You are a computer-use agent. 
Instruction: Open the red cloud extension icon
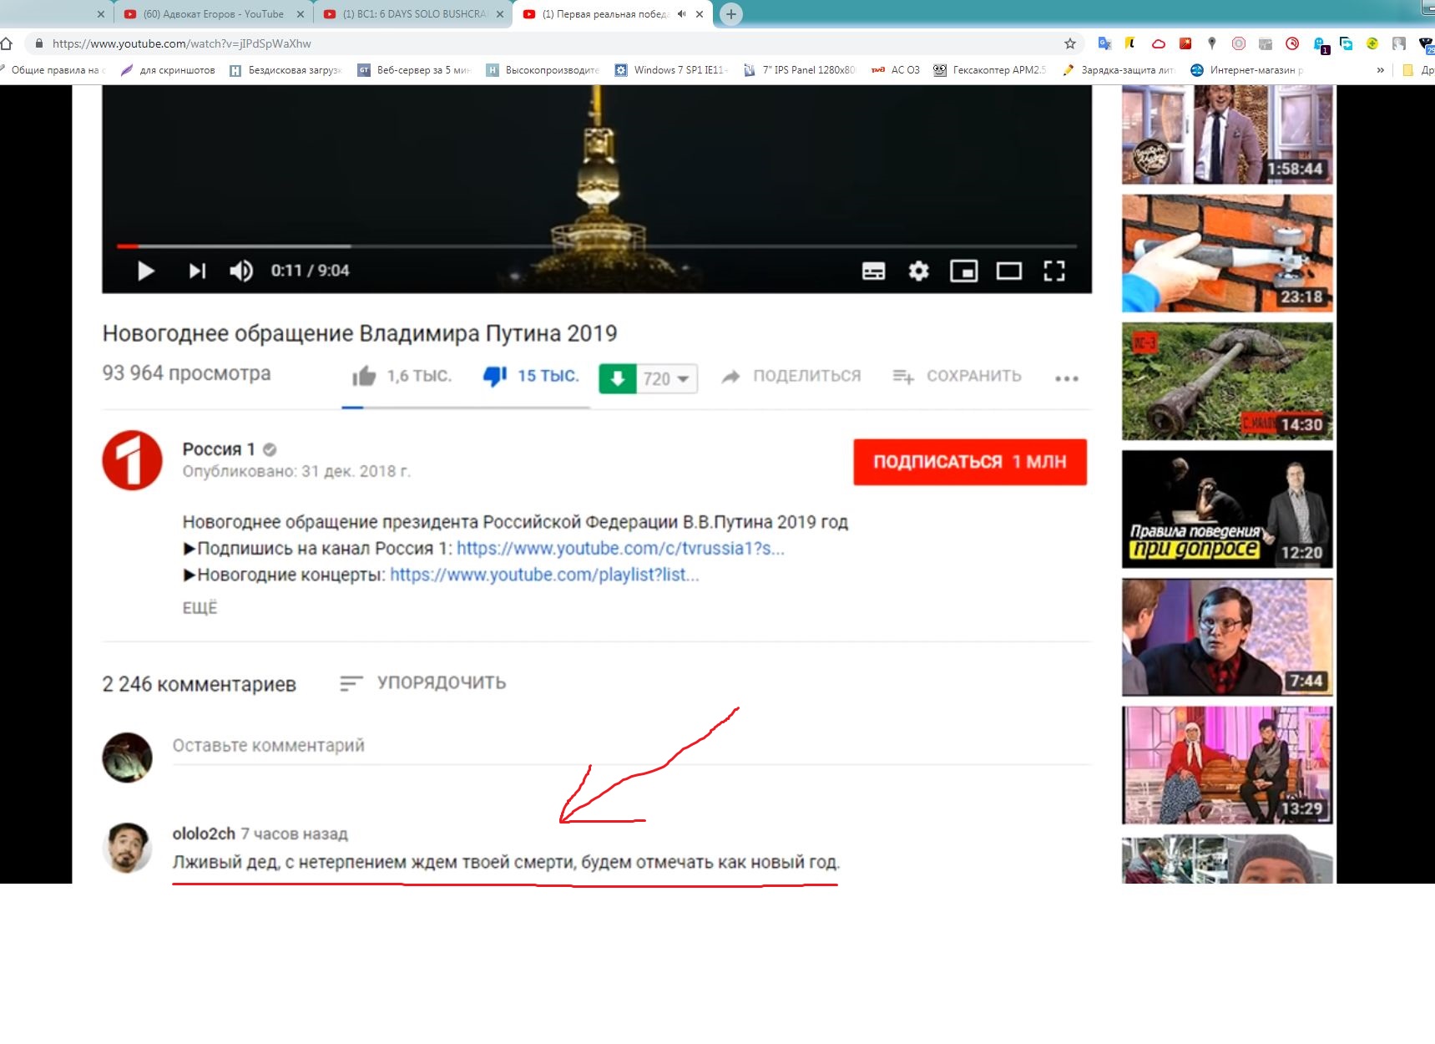[x=1158, y=43]
